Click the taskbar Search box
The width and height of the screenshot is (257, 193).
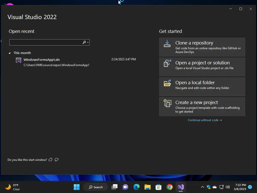(96, 187)
